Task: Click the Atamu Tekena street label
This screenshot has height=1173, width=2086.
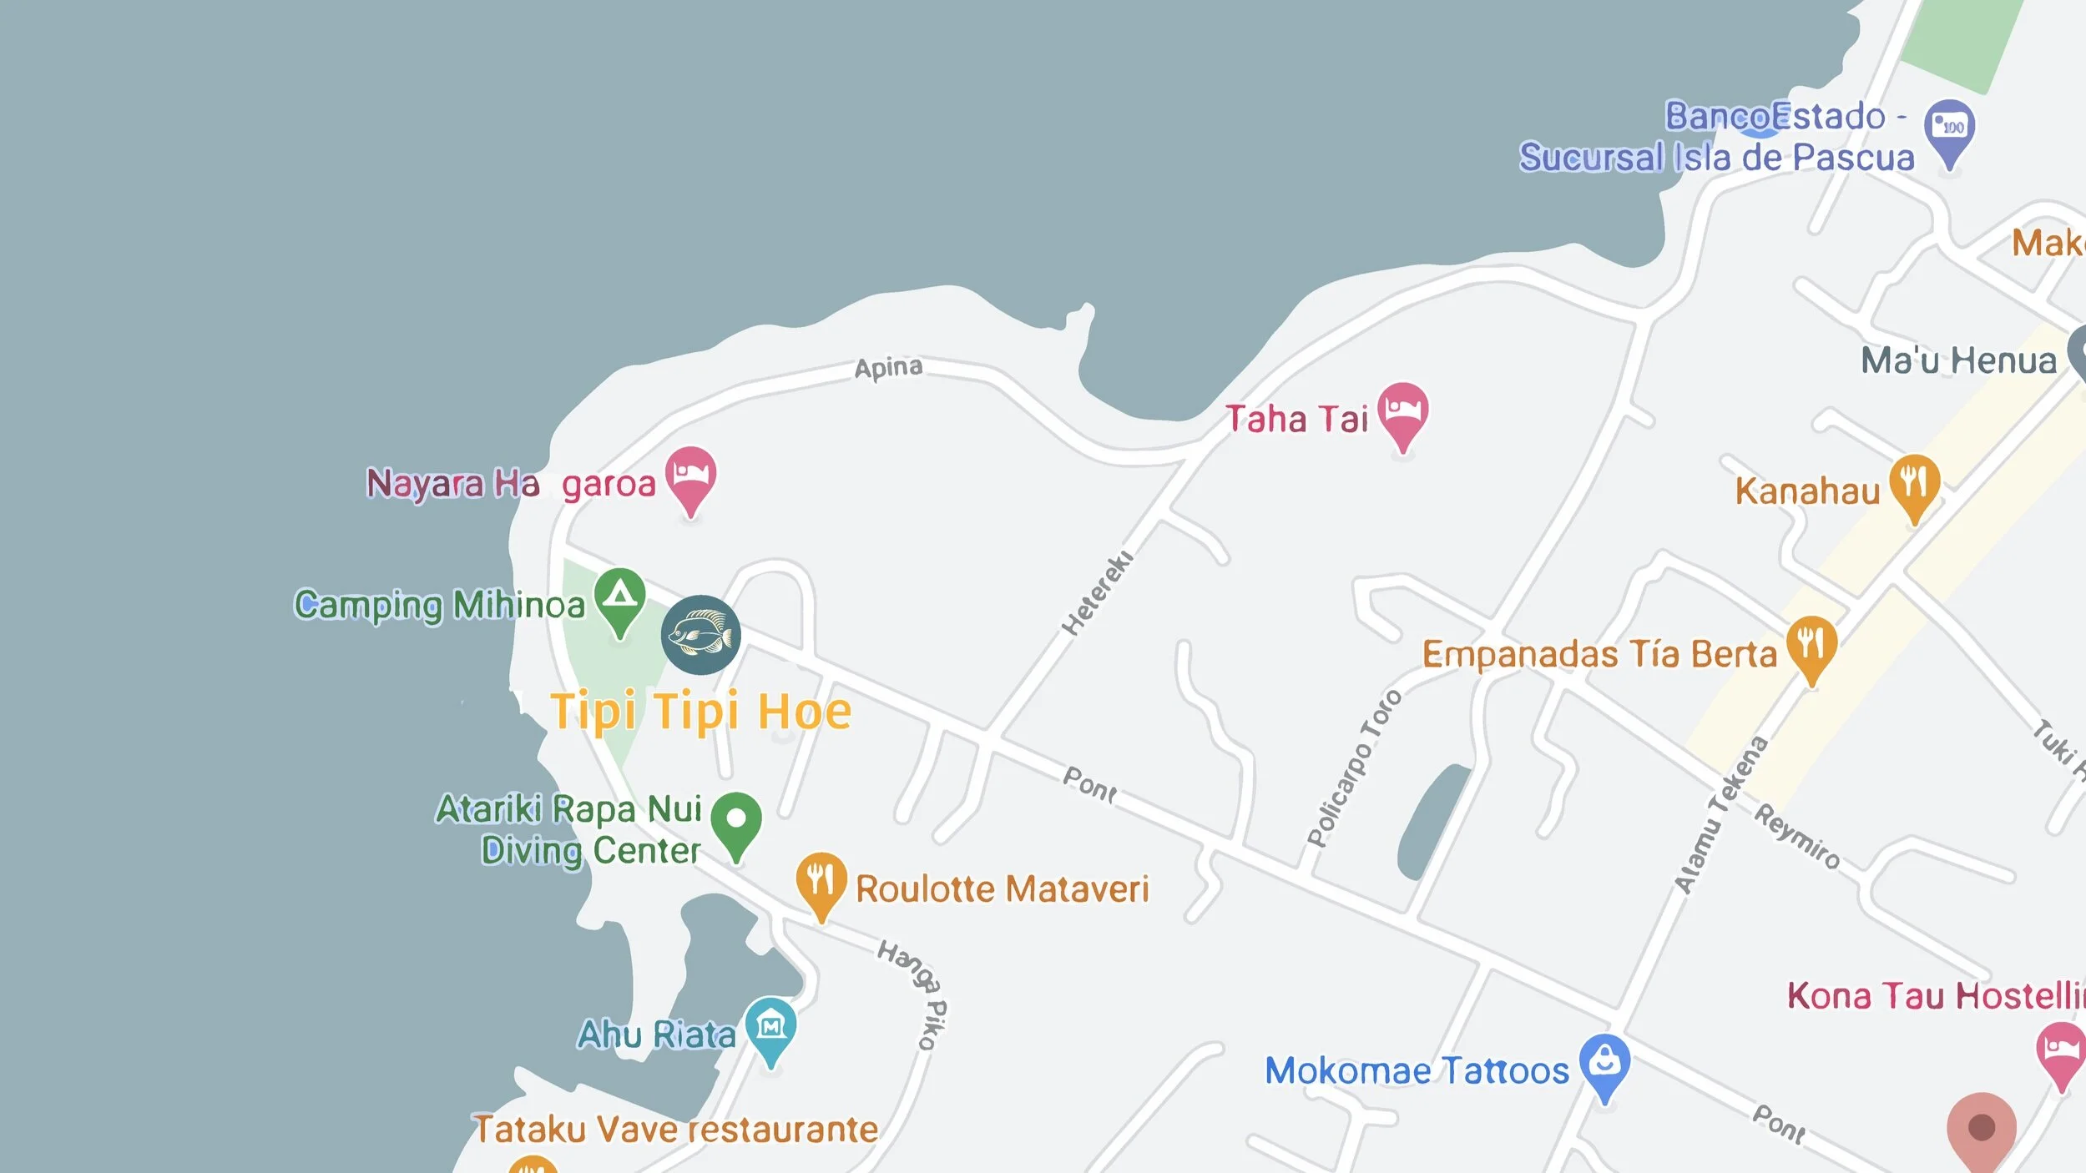Action: coord(1721,815)
